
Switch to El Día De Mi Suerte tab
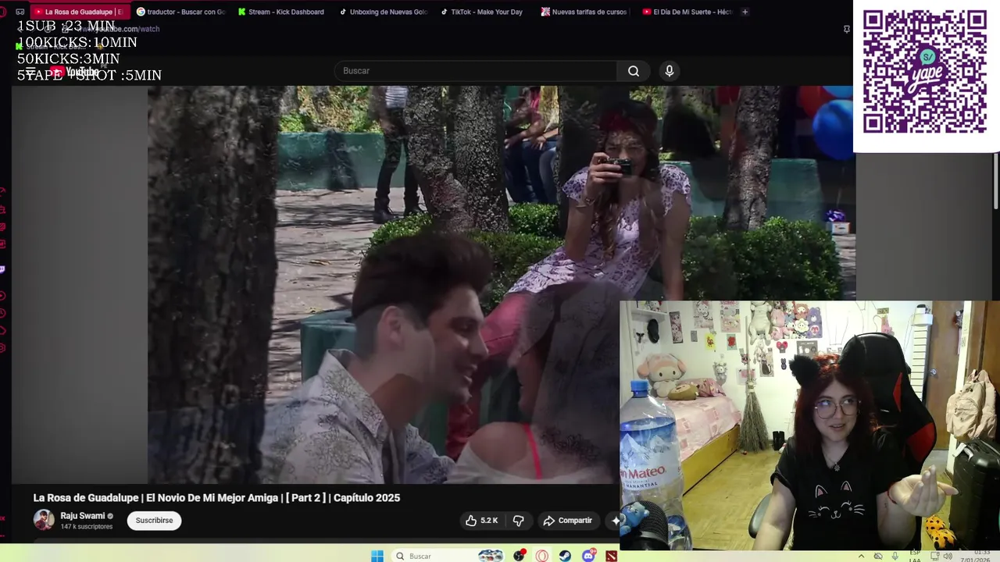(687, 12)
